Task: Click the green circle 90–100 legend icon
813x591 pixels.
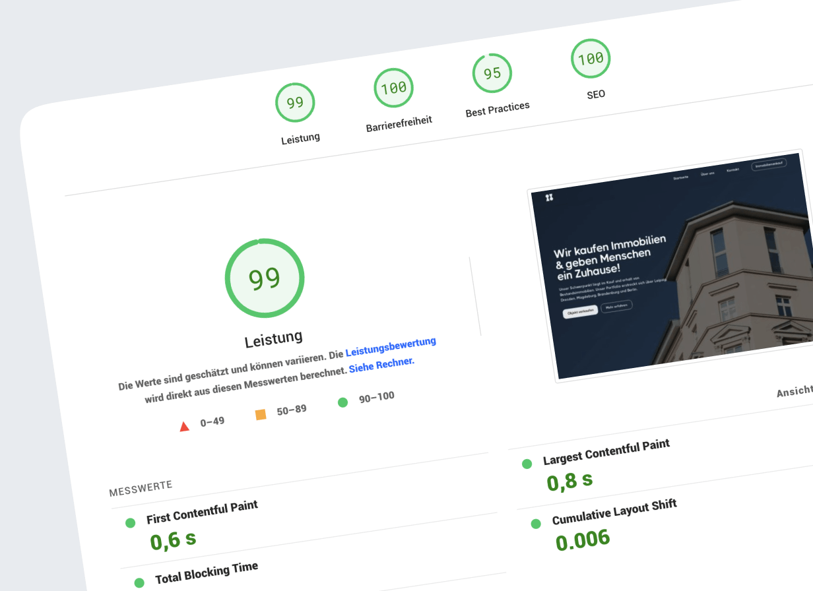Action: coord(342,402)
